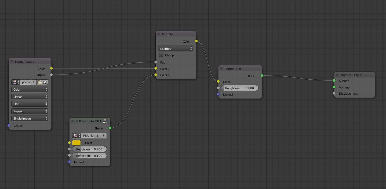Enable the Clamp checkbox in Multiply node

point(161,55)
